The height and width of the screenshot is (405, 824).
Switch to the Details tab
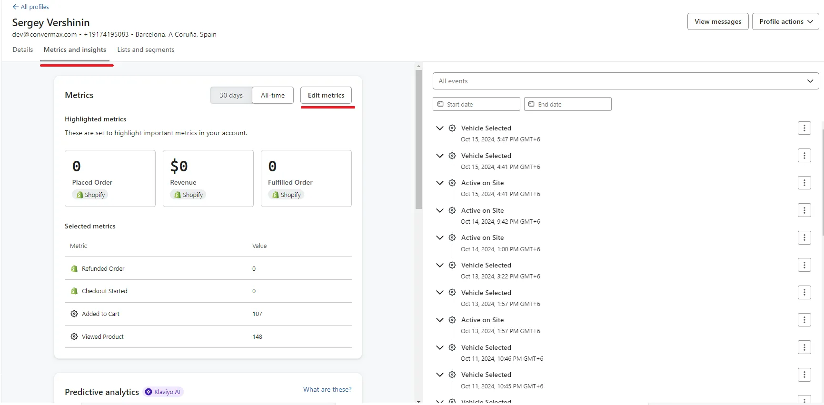click(23, 49)
